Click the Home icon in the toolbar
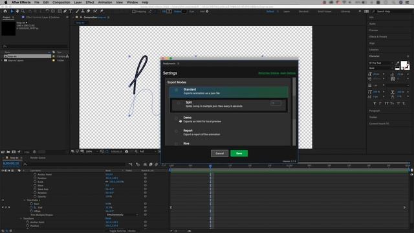Screen dimensions: 414x233 (x=5, y=12)
